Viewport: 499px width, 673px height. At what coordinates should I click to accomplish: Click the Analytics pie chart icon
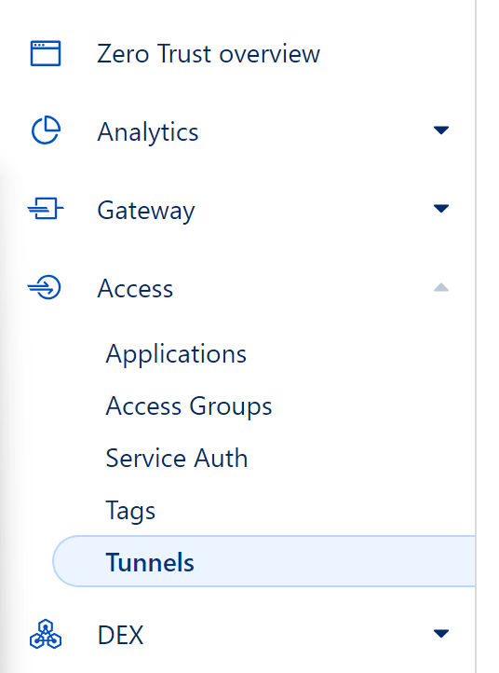(x=46, y=130)
